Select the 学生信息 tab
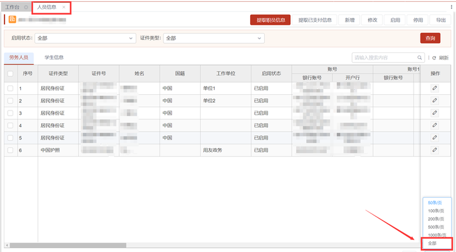The image size is (456, 252). tap(54, 57)
